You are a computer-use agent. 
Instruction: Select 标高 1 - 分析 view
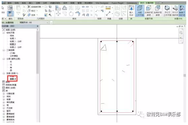pyautogui.click(x=16, y=41)
